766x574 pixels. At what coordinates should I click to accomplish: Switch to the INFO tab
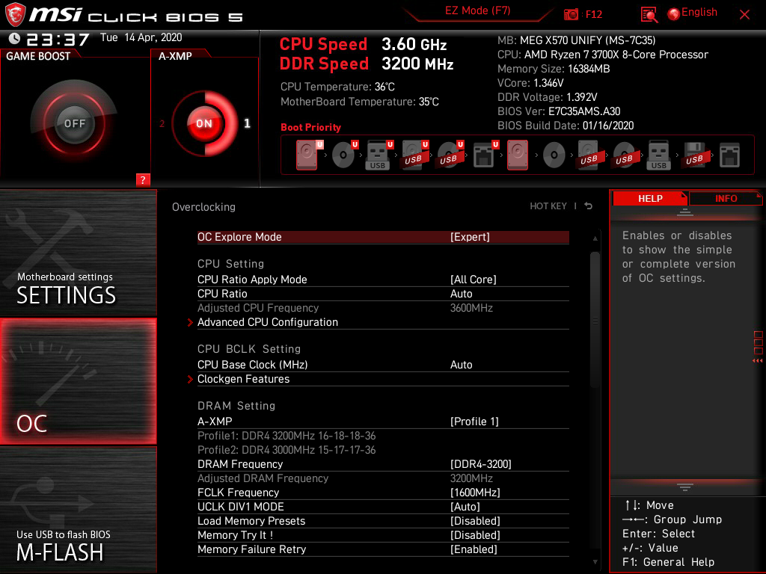(x=726, y=198)
